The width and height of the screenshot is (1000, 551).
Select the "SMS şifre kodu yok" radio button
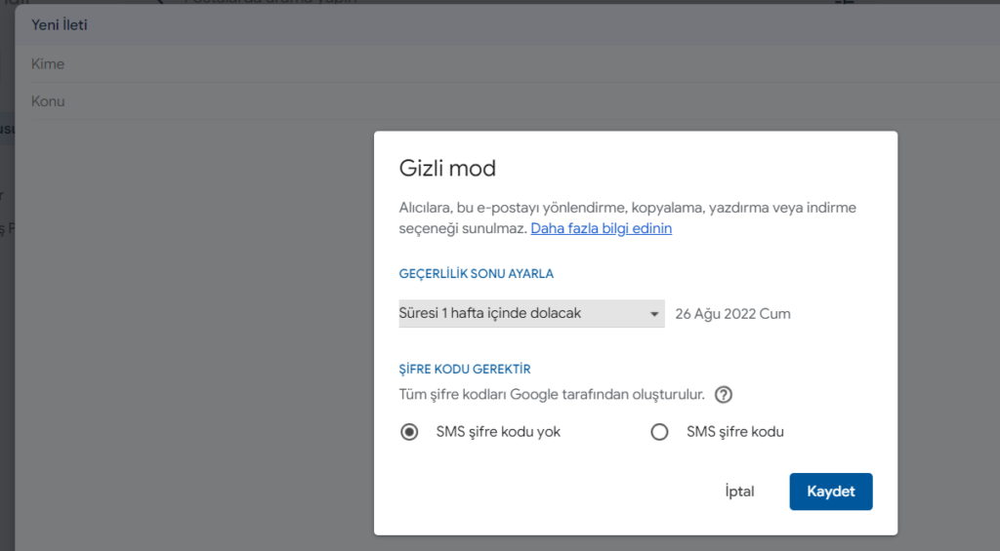pos(410,432)
